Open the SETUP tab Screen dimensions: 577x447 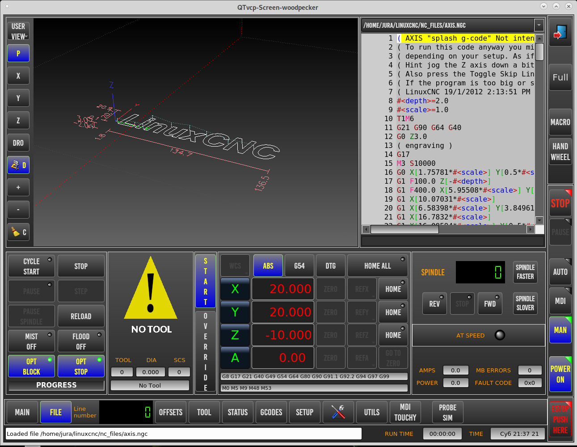(305, 412)
